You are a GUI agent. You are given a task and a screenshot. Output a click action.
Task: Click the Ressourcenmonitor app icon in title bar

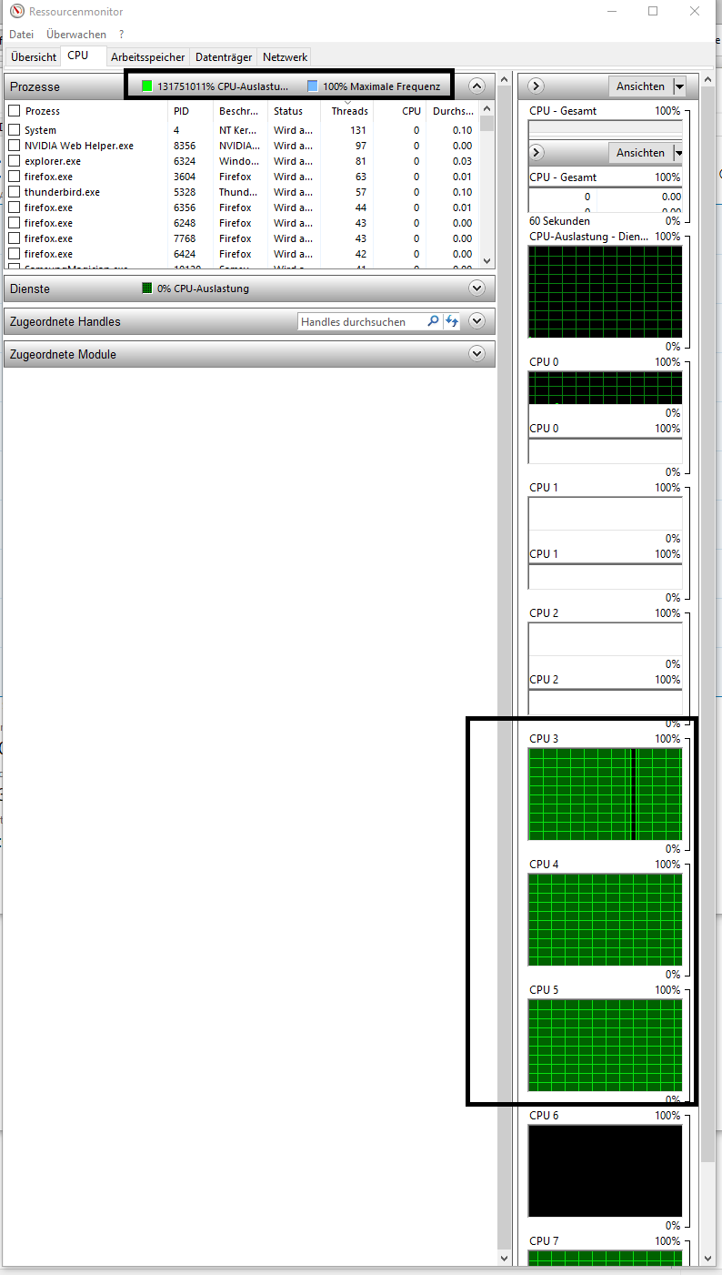coord(16,12)
